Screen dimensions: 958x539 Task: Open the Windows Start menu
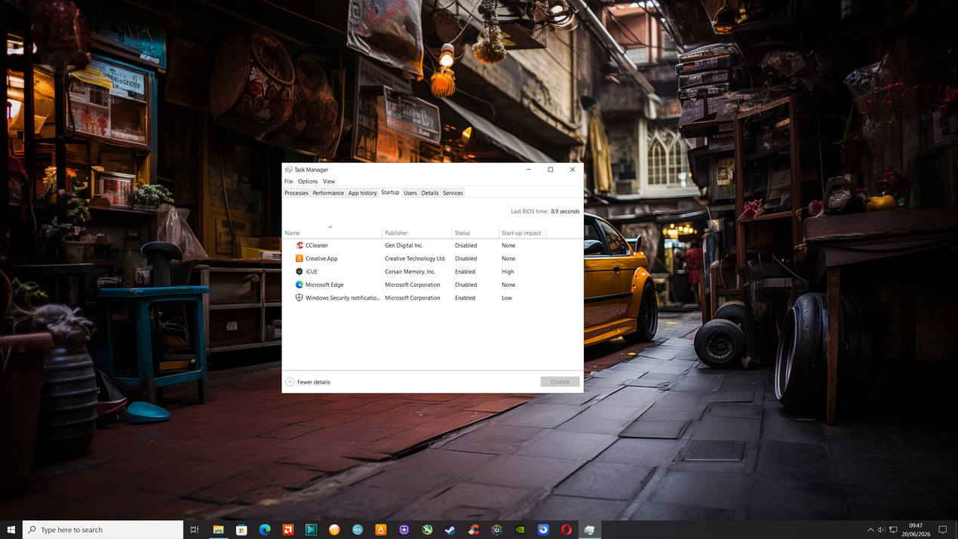pos(11,530)
